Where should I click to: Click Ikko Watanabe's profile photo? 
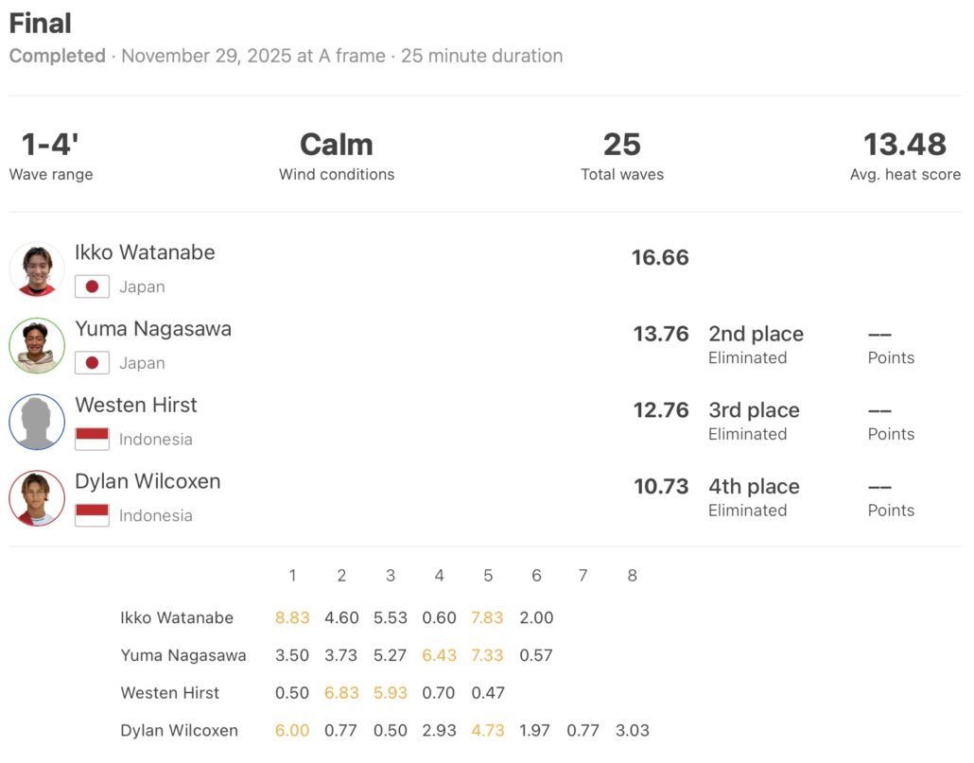coord(37,269)
